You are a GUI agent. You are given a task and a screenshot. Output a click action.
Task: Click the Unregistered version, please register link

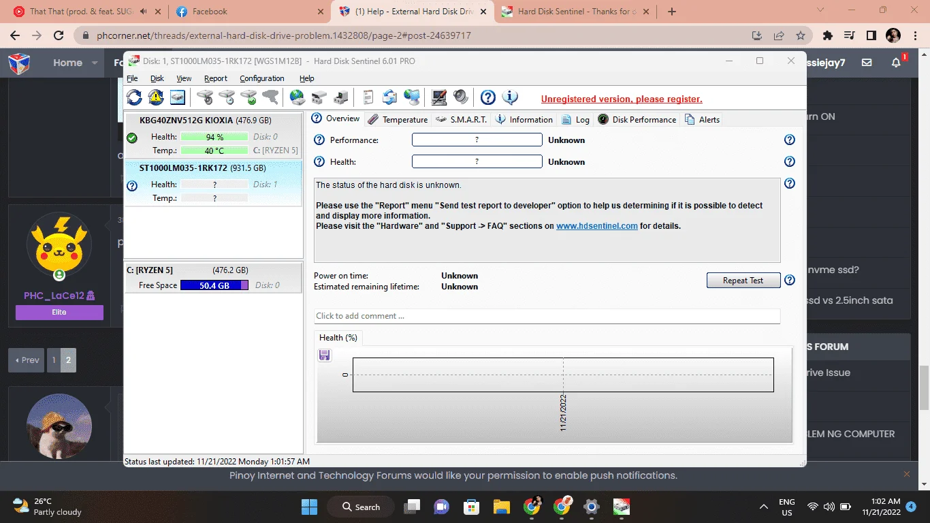pos(622,99)
